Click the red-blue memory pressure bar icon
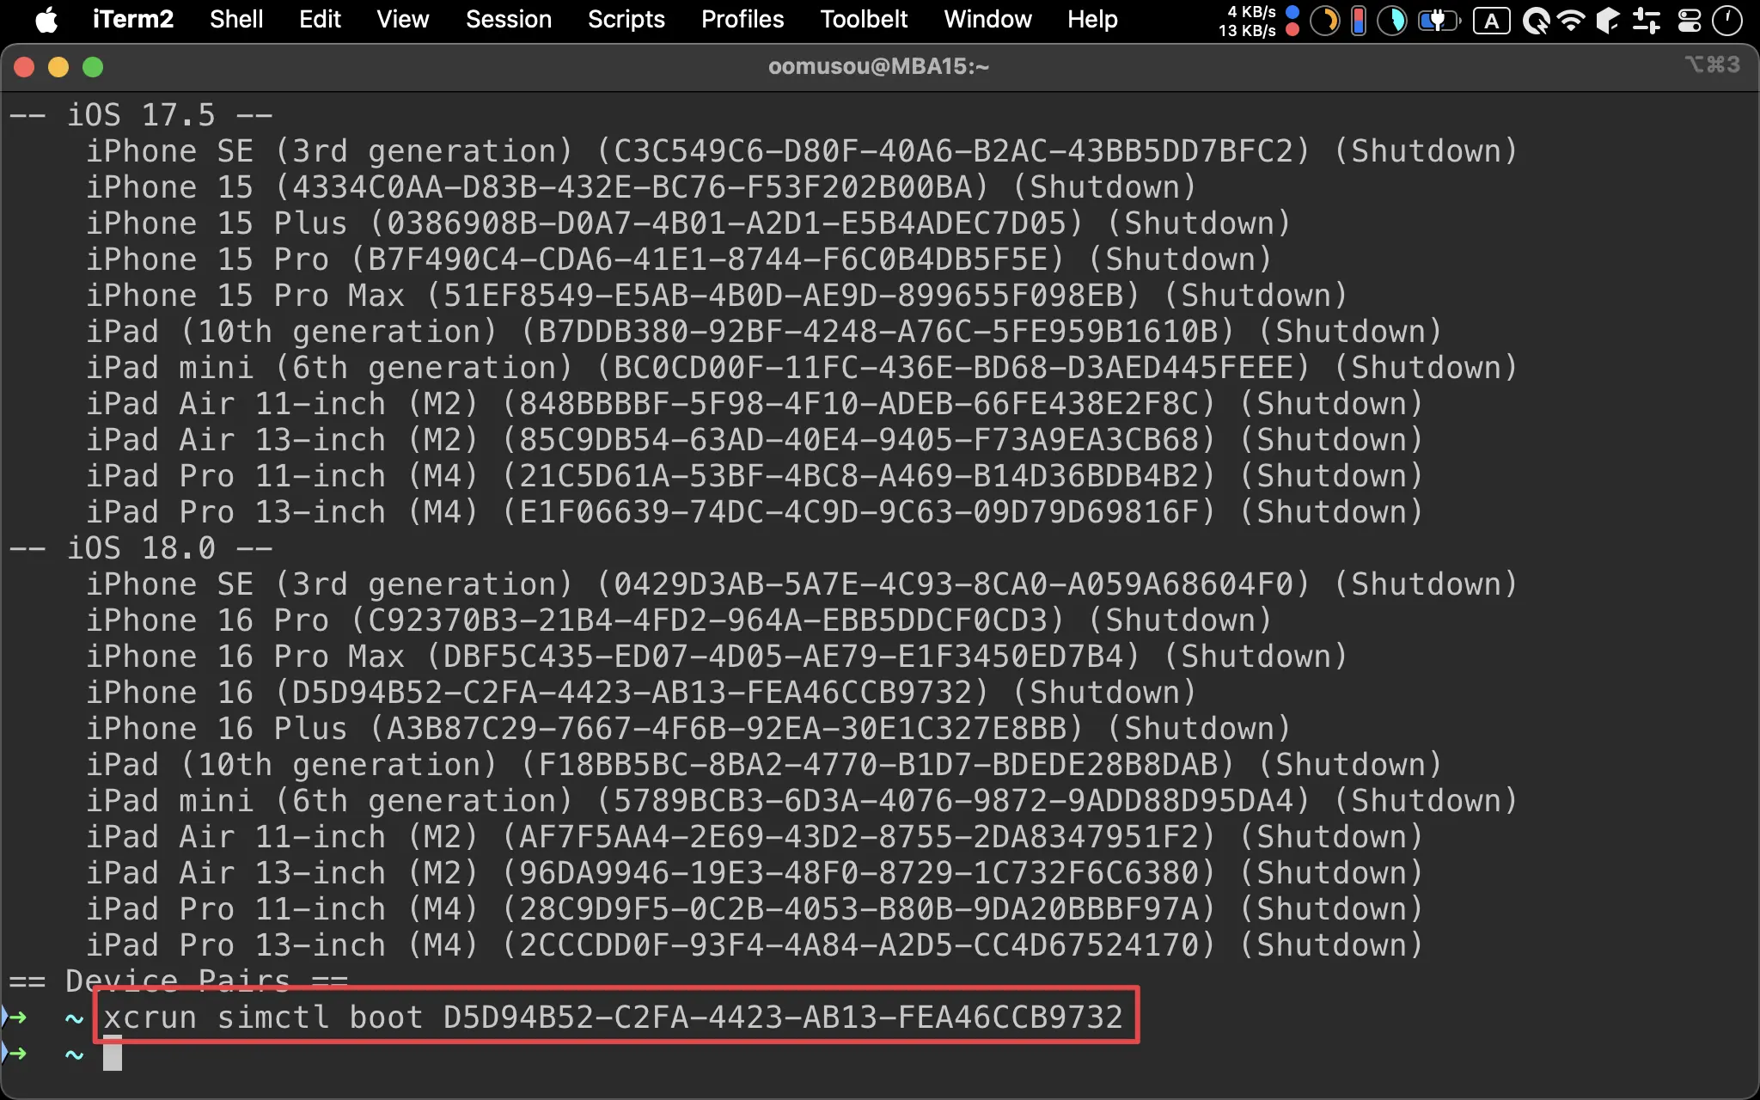 1359,21
